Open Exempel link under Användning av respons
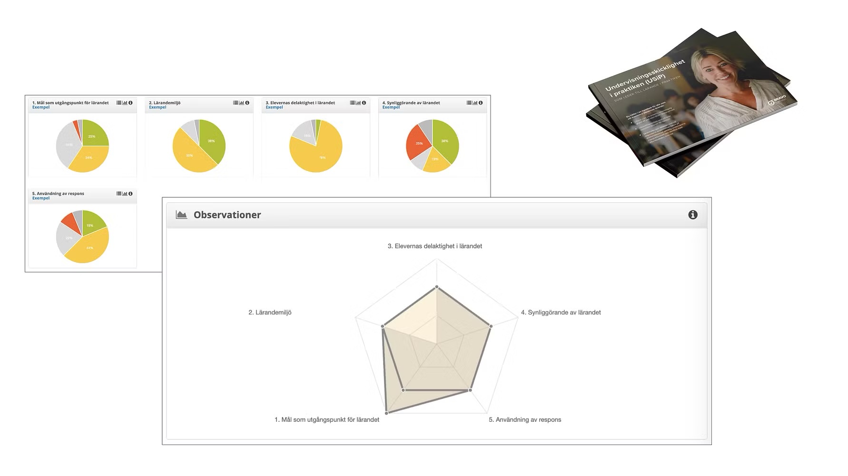This screenshot has height=476, width=848. (x=41, y=198)
